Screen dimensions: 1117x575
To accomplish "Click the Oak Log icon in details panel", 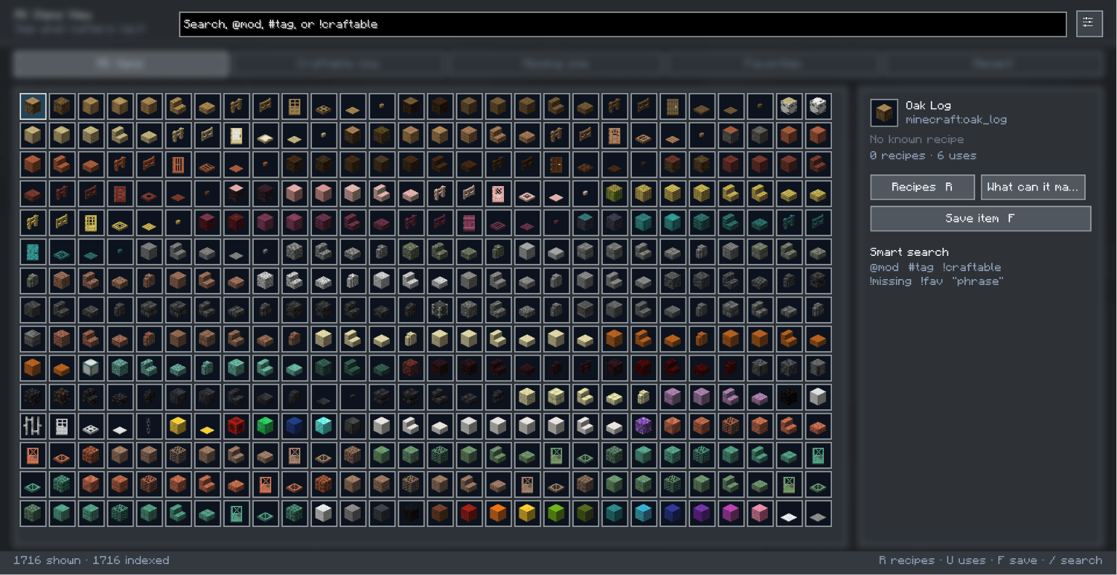I will (884, 113).
